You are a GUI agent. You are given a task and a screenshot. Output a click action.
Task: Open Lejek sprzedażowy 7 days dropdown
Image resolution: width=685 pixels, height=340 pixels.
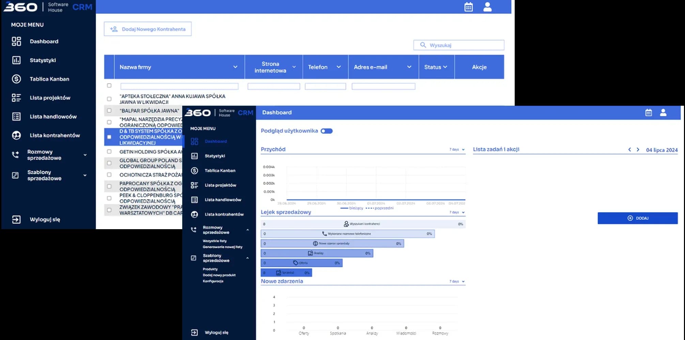click(457, 212)
